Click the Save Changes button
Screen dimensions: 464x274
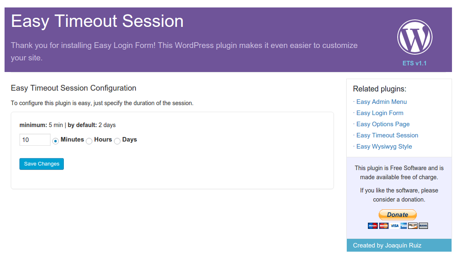[x=42, y=164]
